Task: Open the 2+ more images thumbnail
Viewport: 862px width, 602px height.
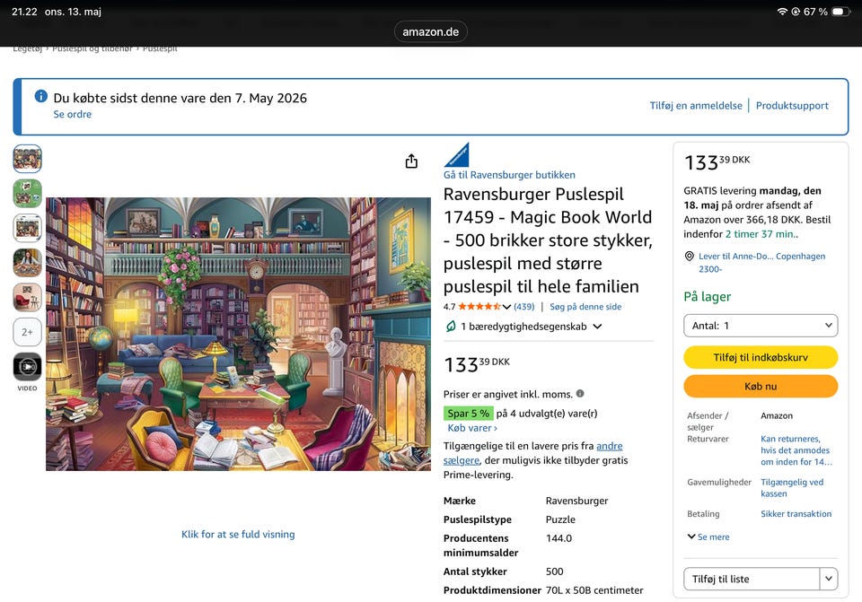Action: (x=28, y=332)
